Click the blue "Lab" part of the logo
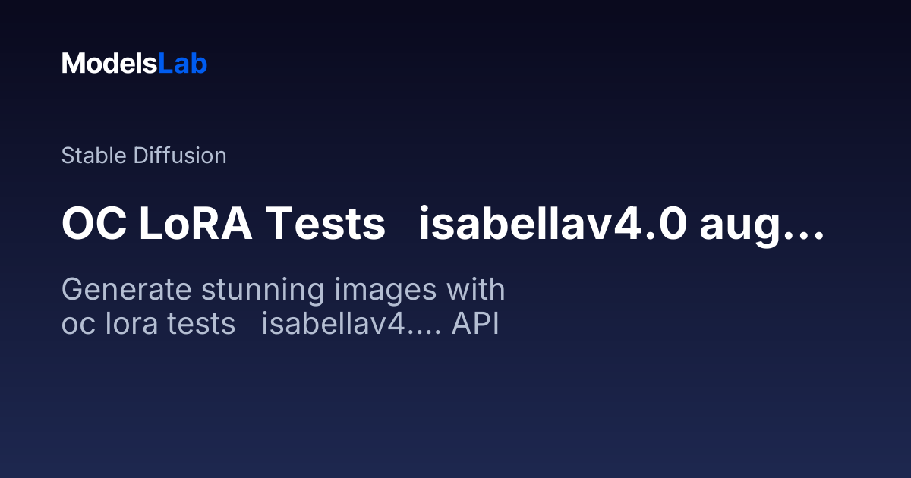This screenshot has height=478, width=911. [182, 64]
